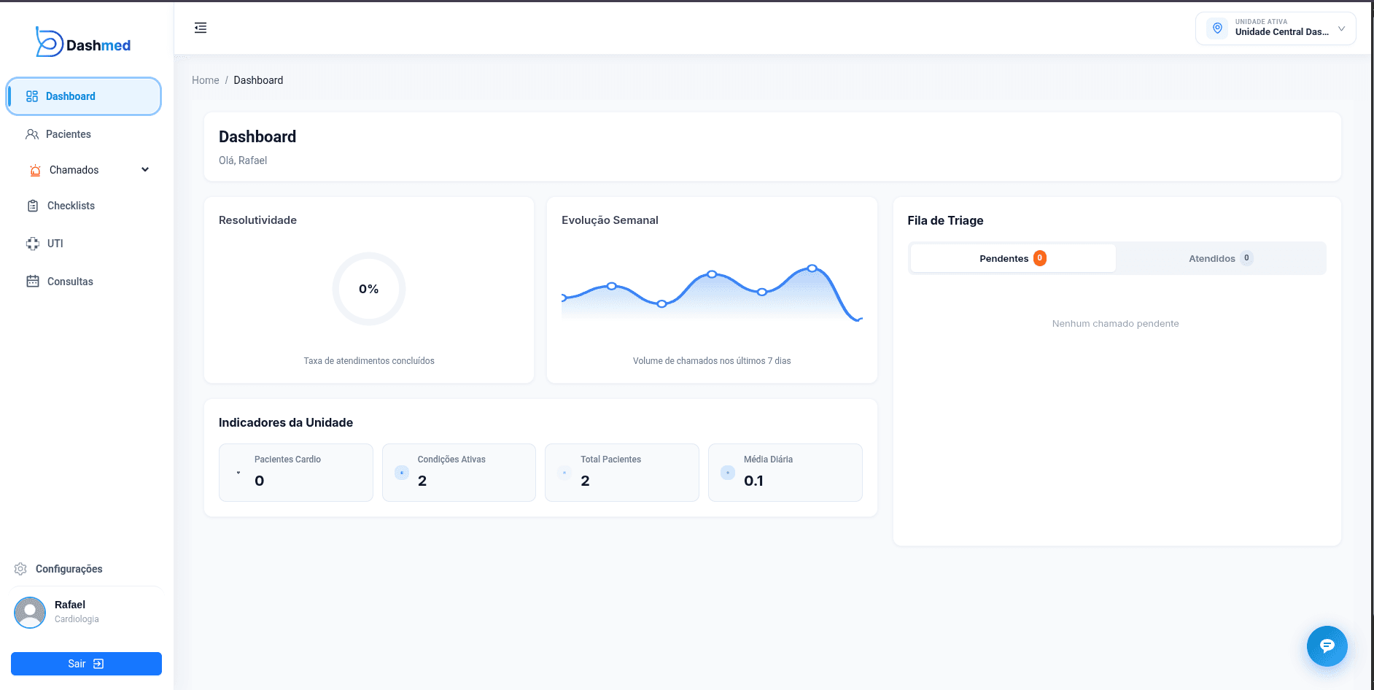Click the Pacientes Cardio card
Image resolution: width=1374 pixels, height=690 pixels.
coord(296,473)
